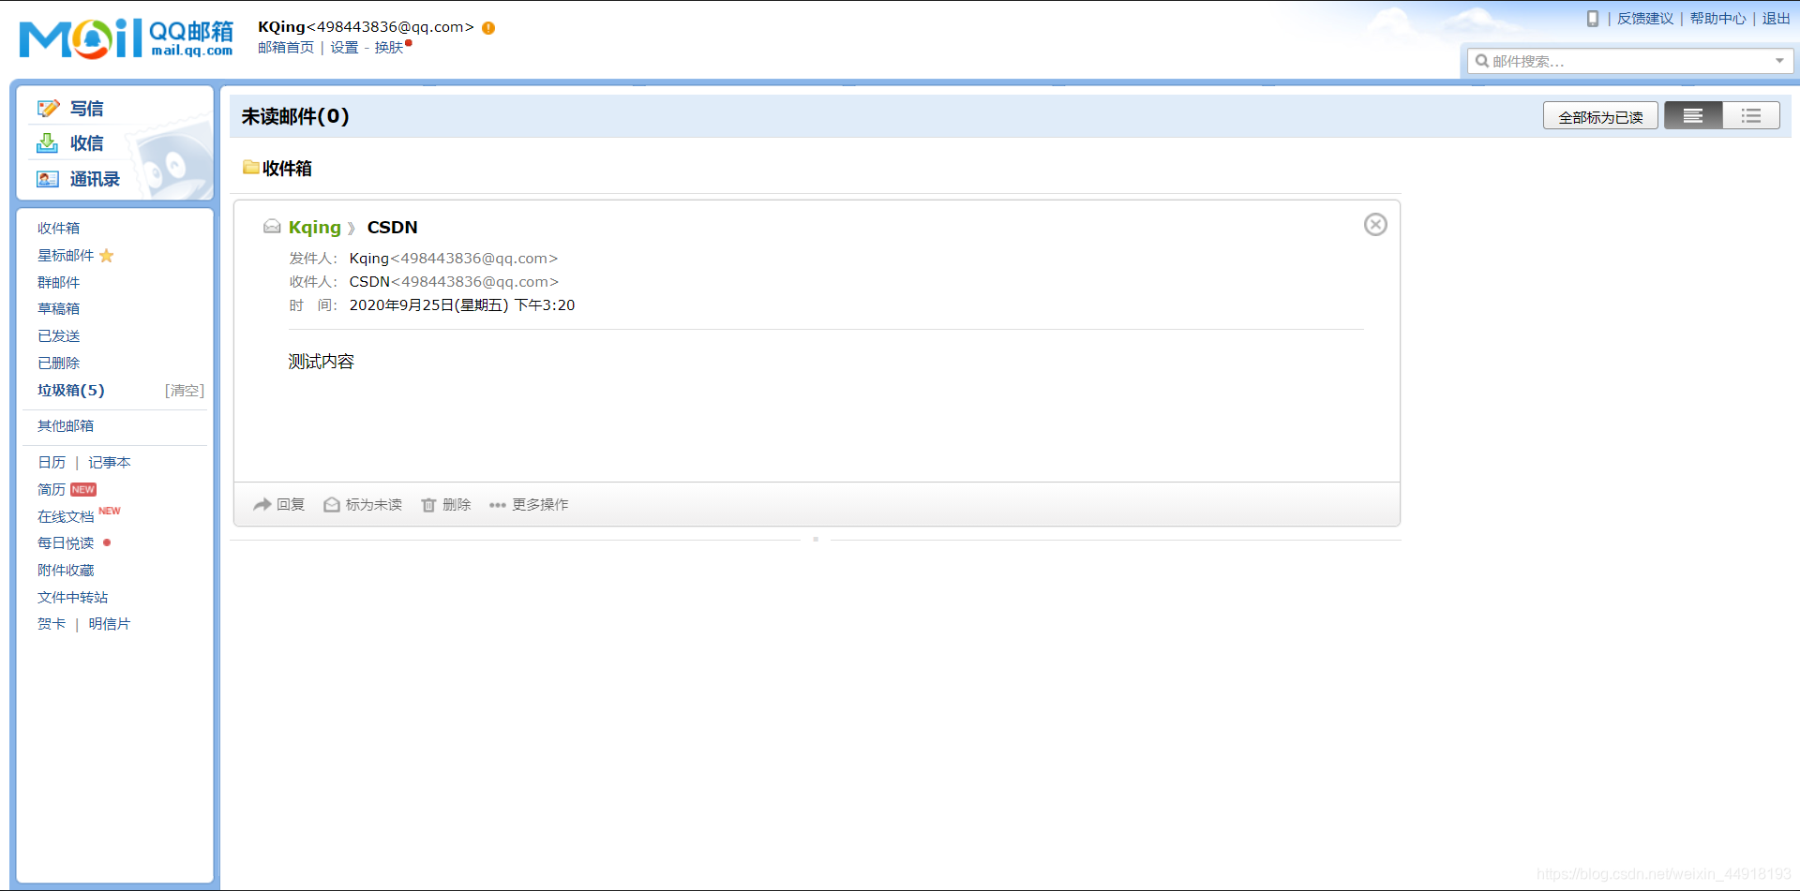Click 退出 to log out

pos(1776,19)
